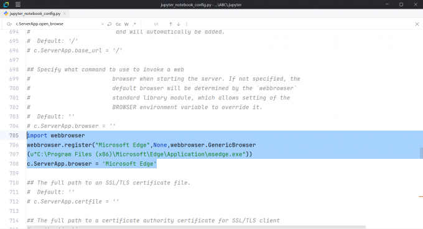Maximize the PyCharm window
Image resolution: width=423 pixels, height=229 pixels.
click(x=401, y=4)
